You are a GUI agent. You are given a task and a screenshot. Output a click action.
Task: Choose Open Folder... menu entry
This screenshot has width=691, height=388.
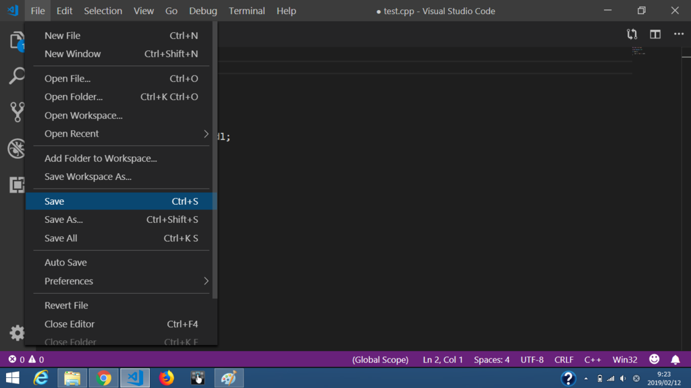coord(121,97)
